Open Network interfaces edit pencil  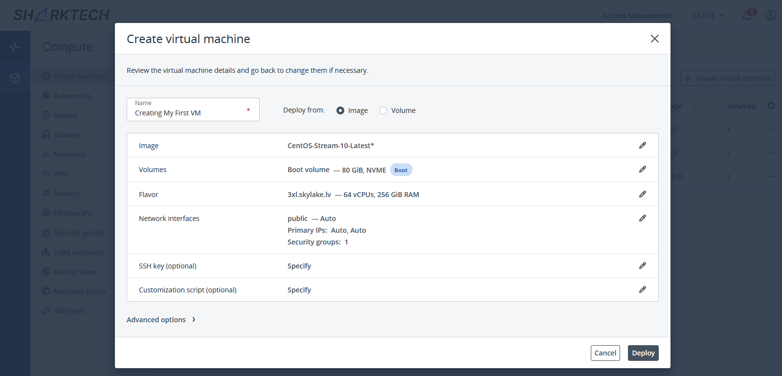tap(642, 218)
